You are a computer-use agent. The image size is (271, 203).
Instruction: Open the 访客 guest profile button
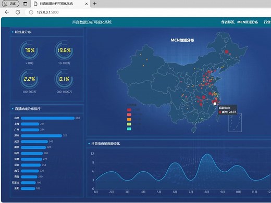pos(10,4)
